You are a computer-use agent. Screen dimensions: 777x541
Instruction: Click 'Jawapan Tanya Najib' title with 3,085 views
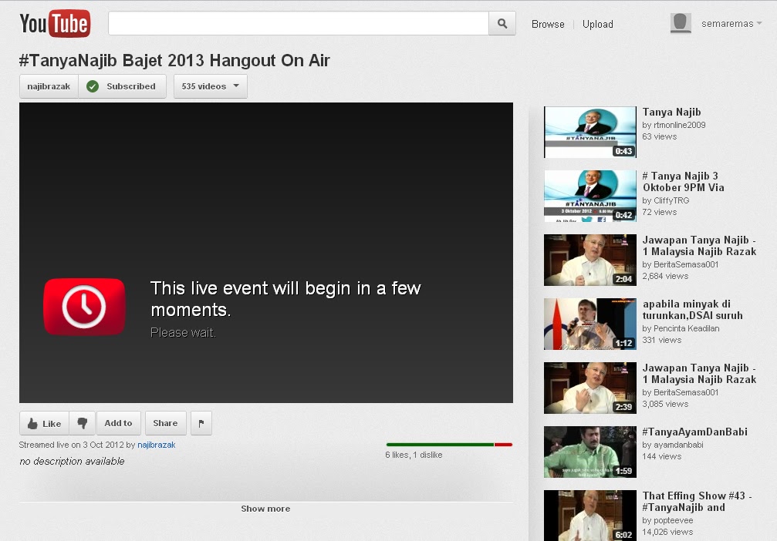pyautogui.click(x=699, y=374)
